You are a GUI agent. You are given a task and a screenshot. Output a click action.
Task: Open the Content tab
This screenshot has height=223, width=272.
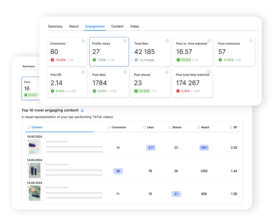pyautogui.click(x=117, y=26)
